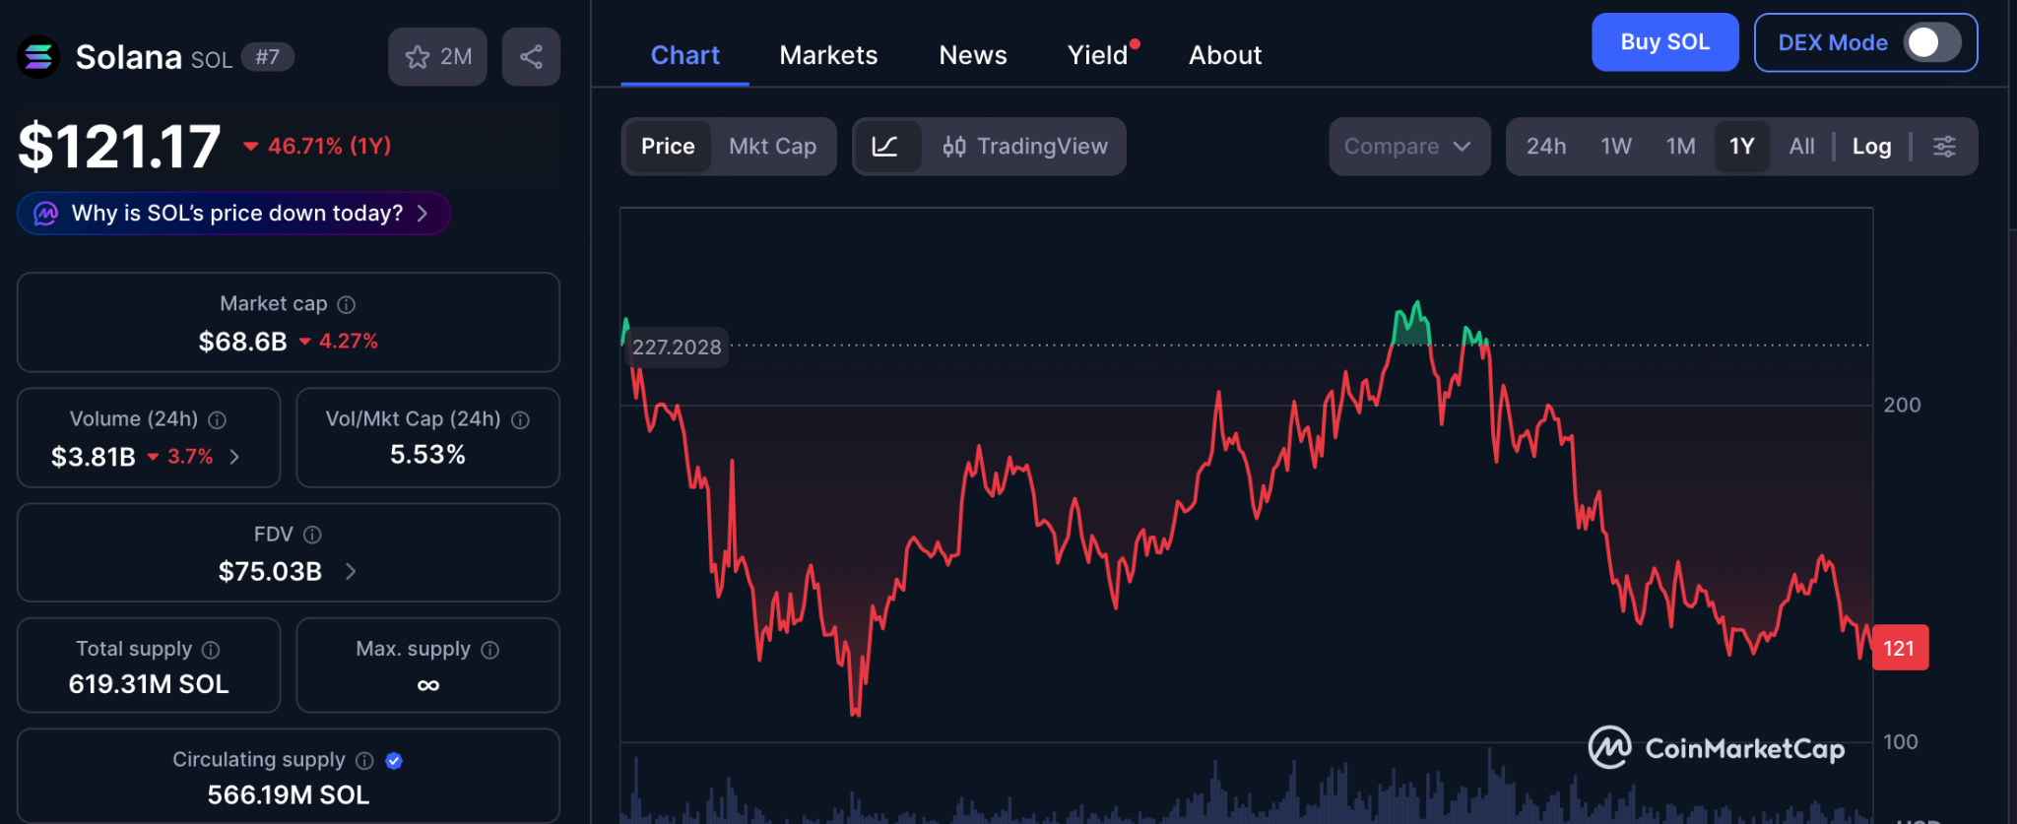
Task: Switch to TradingView chart mode
Action: click(x=1025, y=147)
